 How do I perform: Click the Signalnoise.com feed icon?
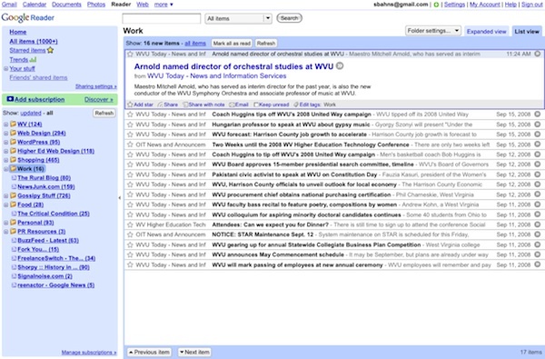[14, 276]
